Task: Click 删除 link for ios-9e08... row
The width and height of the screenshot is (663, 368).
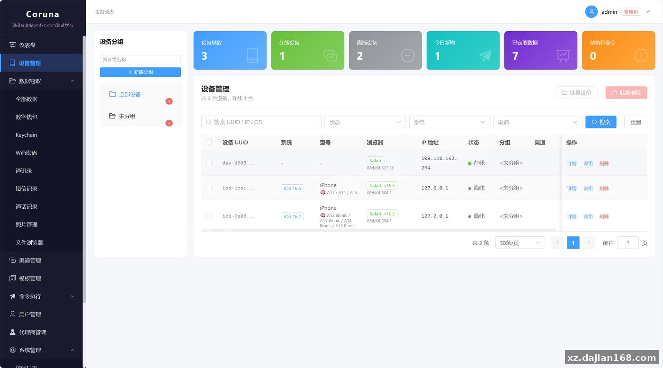Action: click(x=604, y=216)
